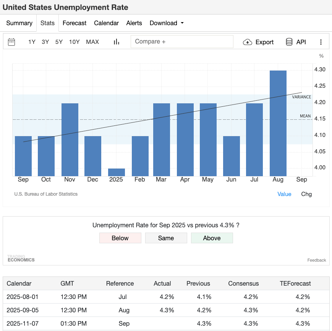Select the 1Y time range
The height and width of the screenshot is (331, 332).
[x=32, y=42]
